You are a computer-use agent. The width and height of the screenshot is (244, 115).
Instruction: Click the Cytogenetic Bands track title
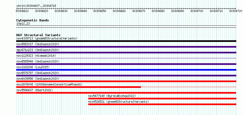(33, 20)
